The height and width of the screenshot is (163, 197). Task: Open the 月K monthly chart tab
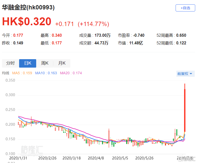62,63
